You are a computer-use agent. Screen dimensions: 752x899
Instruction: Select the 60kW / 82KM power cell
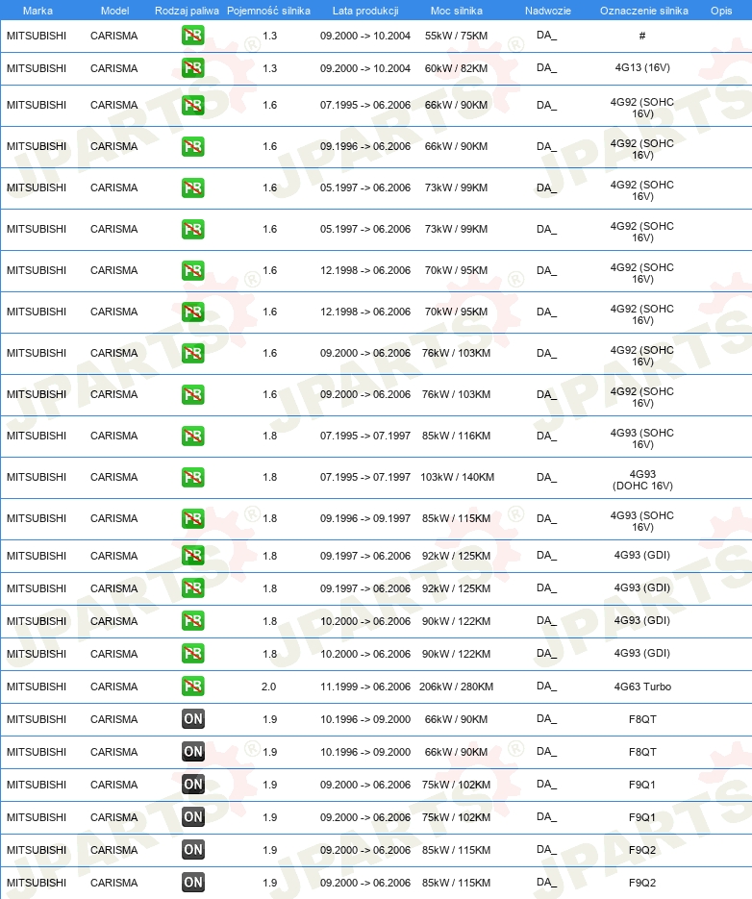click(x=456, y=68)
